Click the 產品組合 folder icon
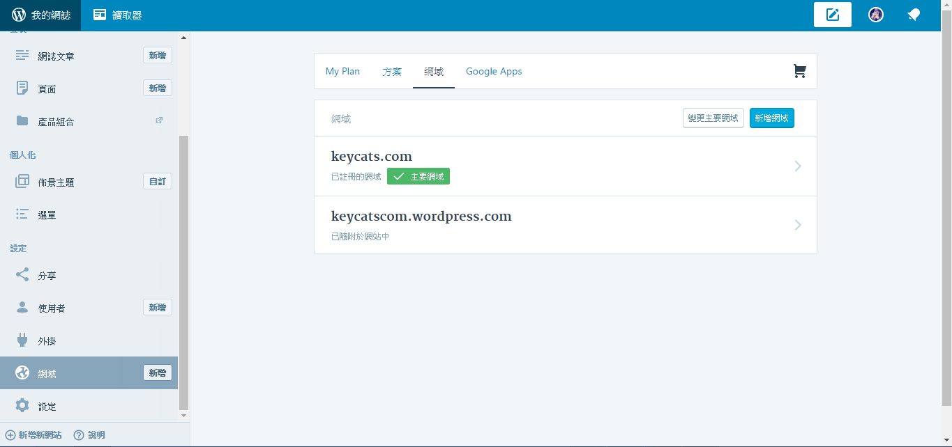The width and height of the screenshot is (952, 447). [x=22, y=121]
